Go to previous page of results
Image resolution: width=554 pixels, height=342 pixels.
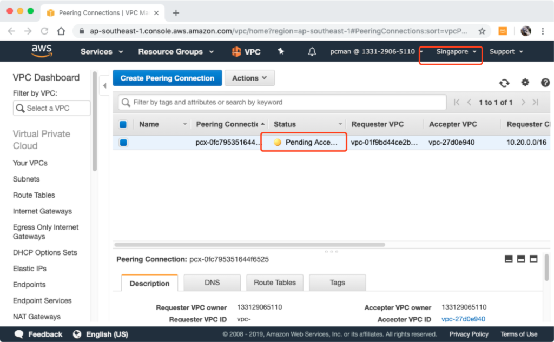tap(469, 102)
